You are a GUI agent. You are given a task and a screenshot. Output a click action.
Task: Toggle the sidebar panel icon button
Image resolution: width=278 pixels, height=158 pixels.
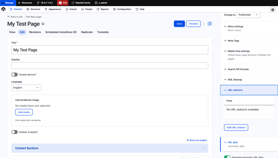click(x=210, y=24)
